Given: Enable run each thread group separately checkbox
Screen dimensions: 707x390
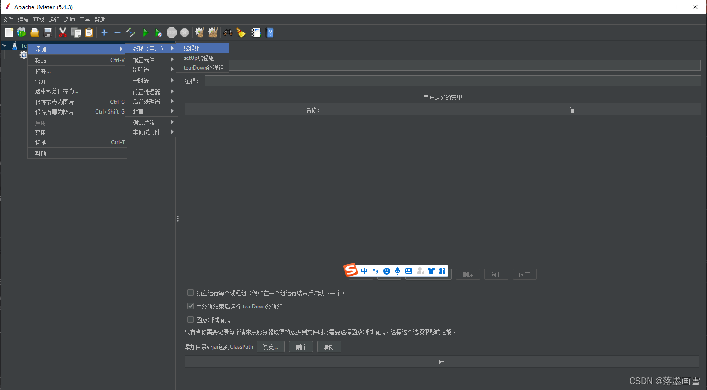Looking at the screenshot, I should point(190,293).
